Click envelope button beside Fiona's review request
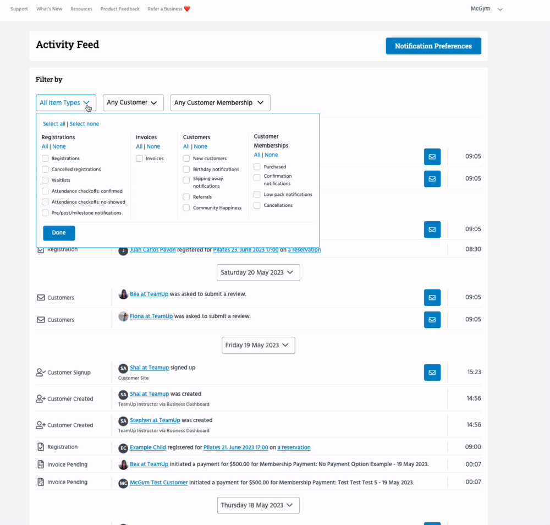 [x=432, y=319]
